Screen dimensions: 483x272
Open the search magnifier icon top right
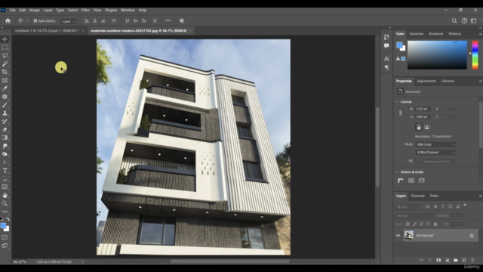454,20
